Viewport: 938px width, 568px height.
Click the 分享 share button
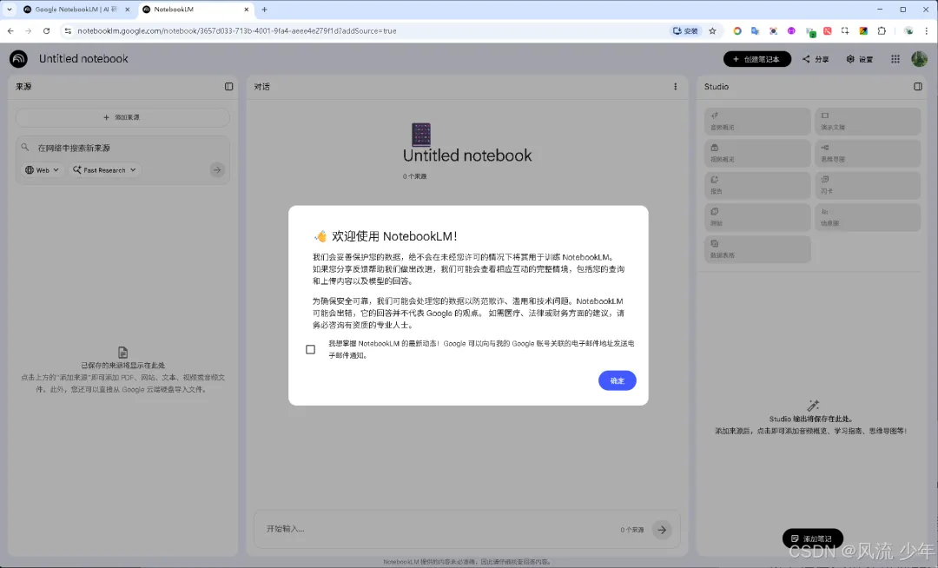[x=816, y=59]
